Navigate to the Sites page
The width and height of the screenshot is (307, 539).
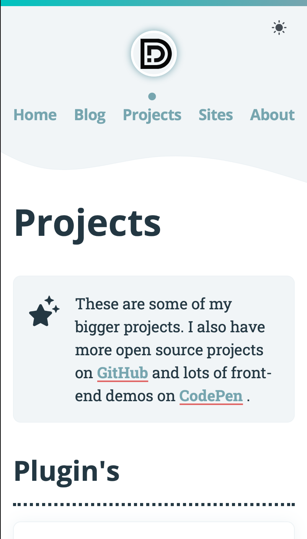[216, 115]
